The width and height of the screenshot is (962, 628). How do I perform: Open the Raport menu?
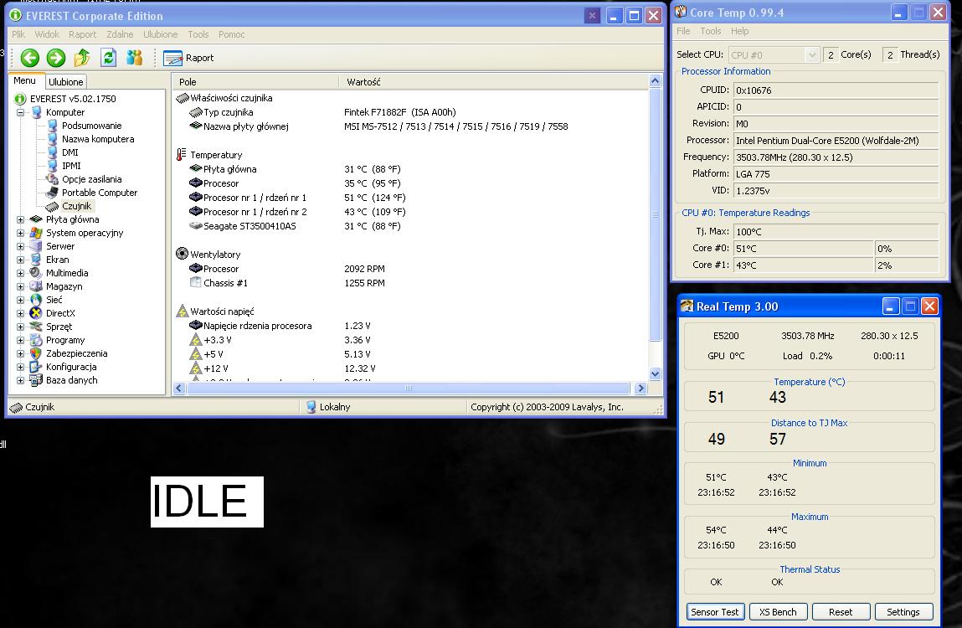pos(82,34)
